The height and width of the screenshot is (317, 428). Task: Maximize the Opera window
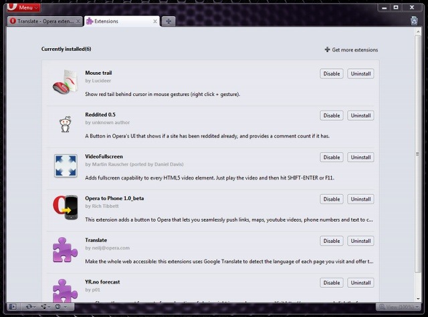(x=396, y=7)
